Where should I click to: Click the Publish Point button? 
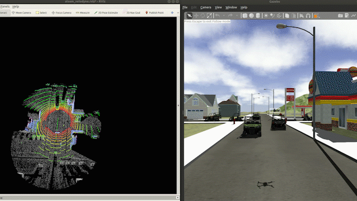pyautogui.click(x=155, y=12)
